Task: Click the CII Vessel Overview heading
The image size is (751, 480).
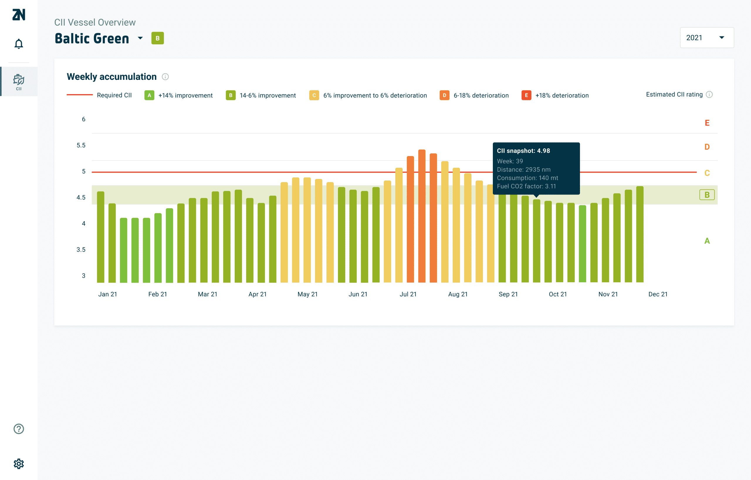Action: point(95,23)
